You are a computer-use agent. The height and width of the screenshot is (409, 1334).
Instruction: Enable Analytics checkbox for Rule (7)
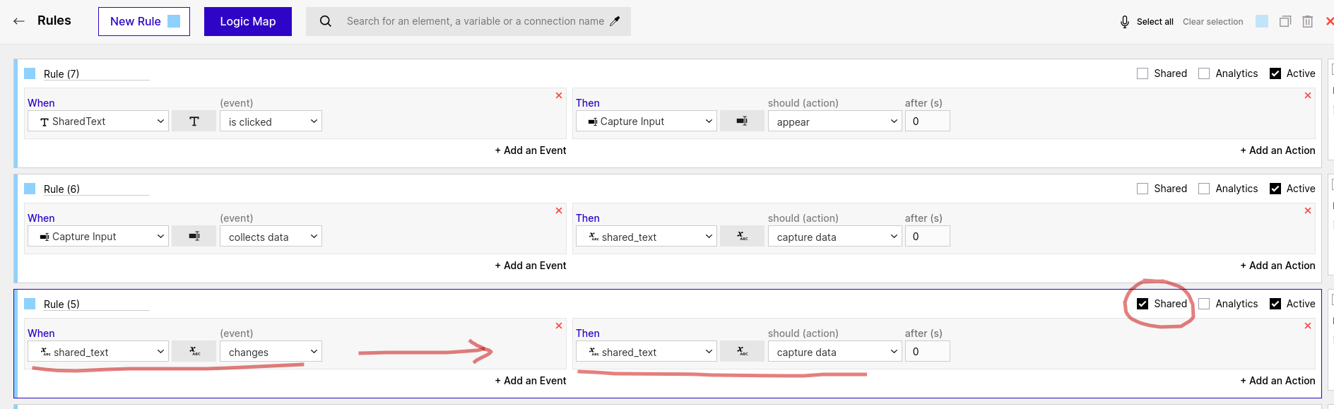[x=1204, y=73]
